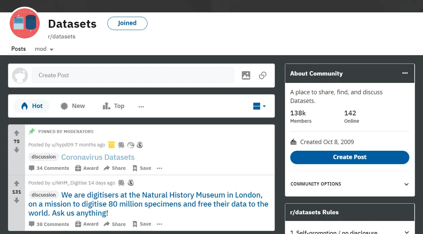Award the Natural History Museum post
Viewport: 423px width, 234px height.
point(87,224)
